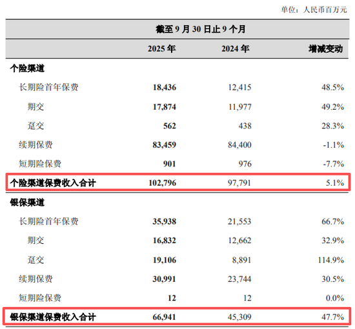Click the total 97,791
This screenshot has width=355, height=329.
(239, 183)
